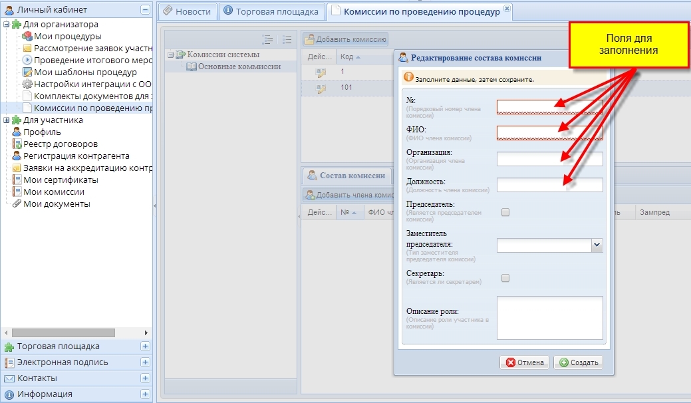
Task: Tick the Председатель checkbox
Action: click(505, 212)
